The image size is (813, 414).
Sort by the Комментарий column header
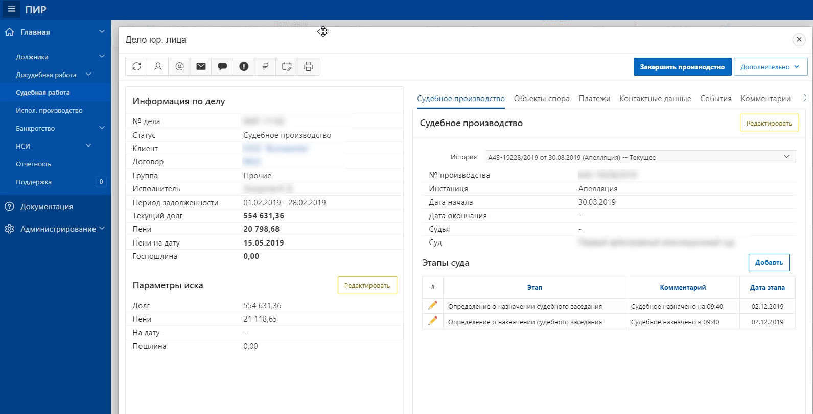683,287
